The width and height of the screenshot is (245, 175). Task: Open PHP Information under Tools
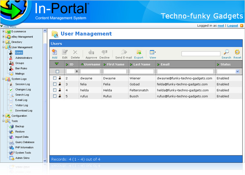tap(24, 147)
